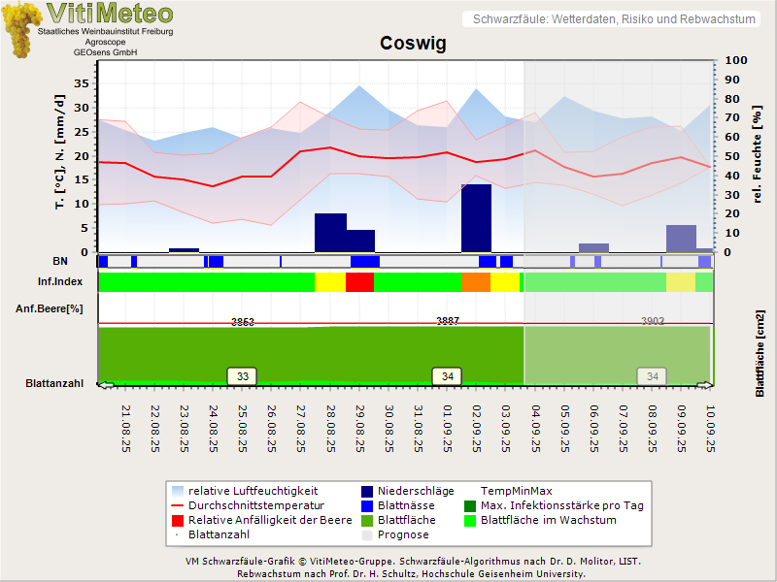This screenshot has width=777, height=582.
Task: Select the date label 22.08.25
Action: [x=155, y=429]
